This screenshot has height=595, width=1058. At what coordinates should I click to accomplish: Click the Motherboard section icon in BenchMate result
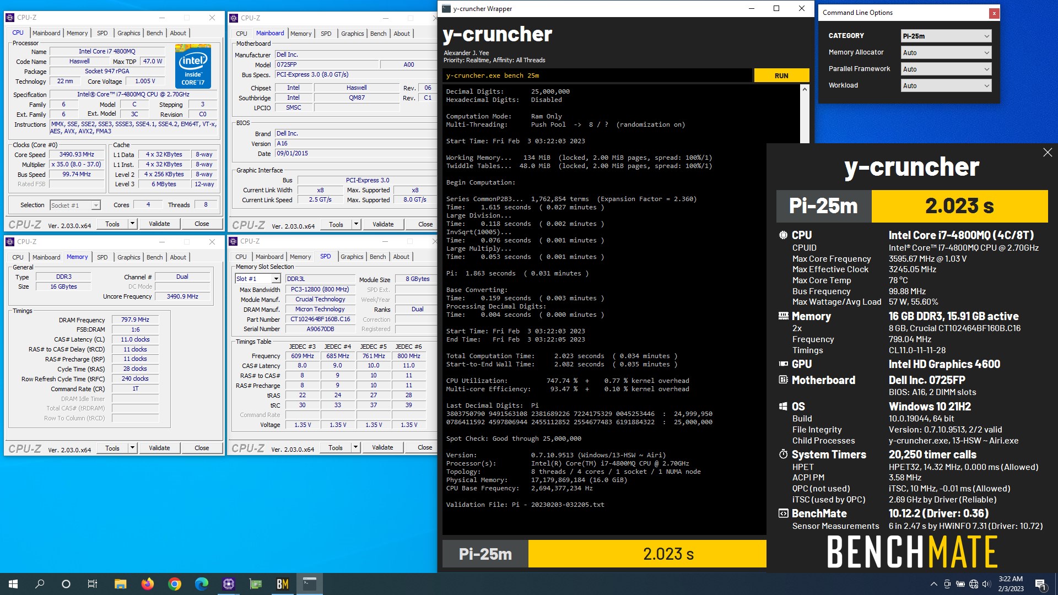tap(783, 380)
